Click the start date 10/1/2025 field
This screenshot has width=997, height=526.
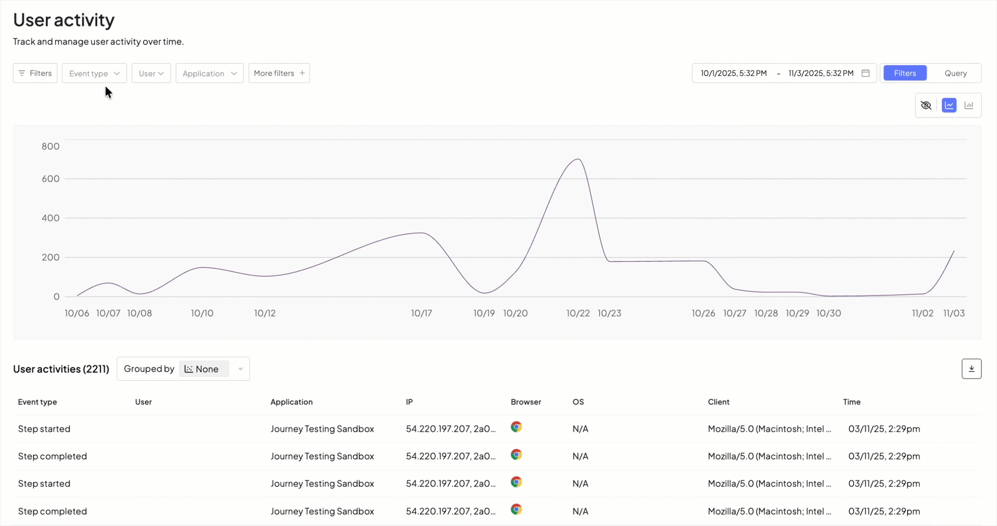733,73
